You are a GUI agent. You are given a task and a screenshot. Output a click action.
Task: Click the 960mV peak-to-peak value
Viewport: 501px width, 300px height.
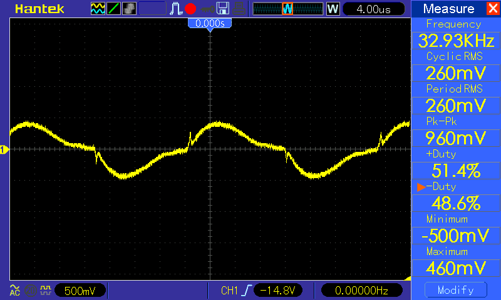point(456,138)
